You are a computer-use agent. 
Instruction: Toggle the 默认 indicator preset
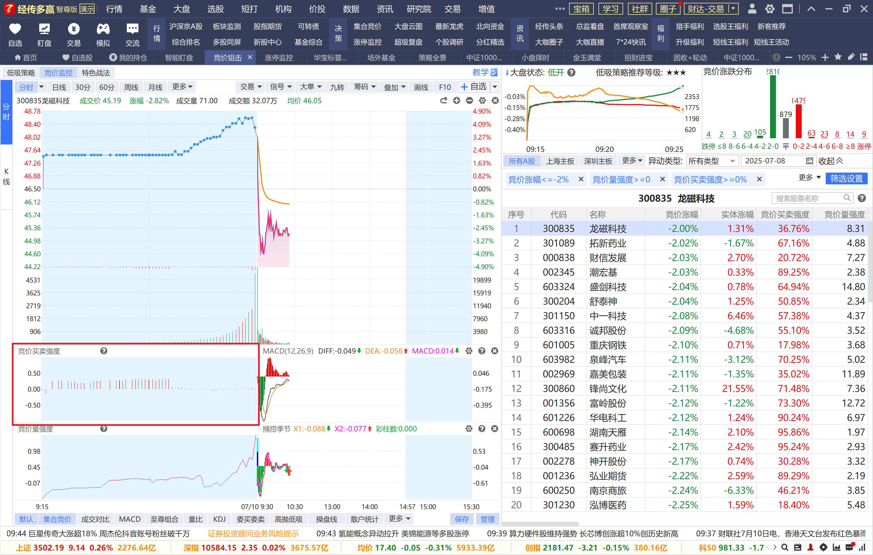[x=26, y=519]
